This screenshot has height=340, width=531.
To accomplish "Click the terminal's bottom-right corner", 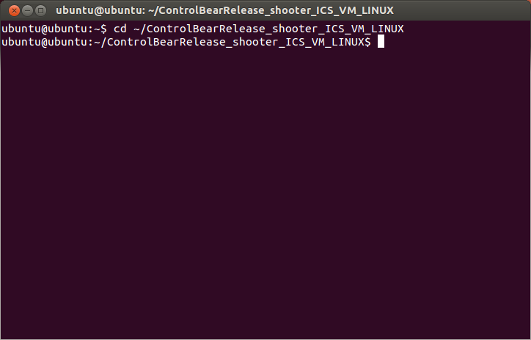I will point(527,336).
